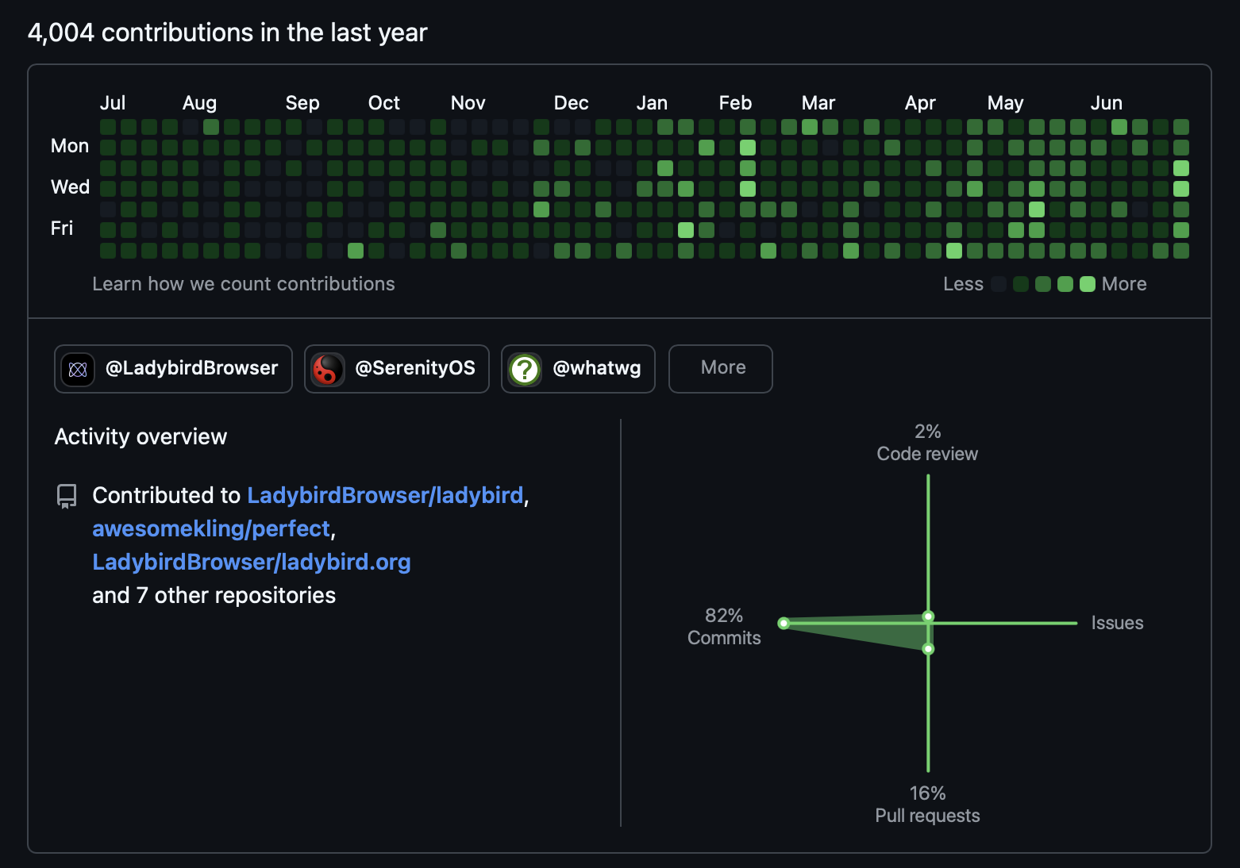Viewport: 1240px width, 868px height.
Task: Click the 'Apr' month label in graph
Action: click(x=920, y=103)
